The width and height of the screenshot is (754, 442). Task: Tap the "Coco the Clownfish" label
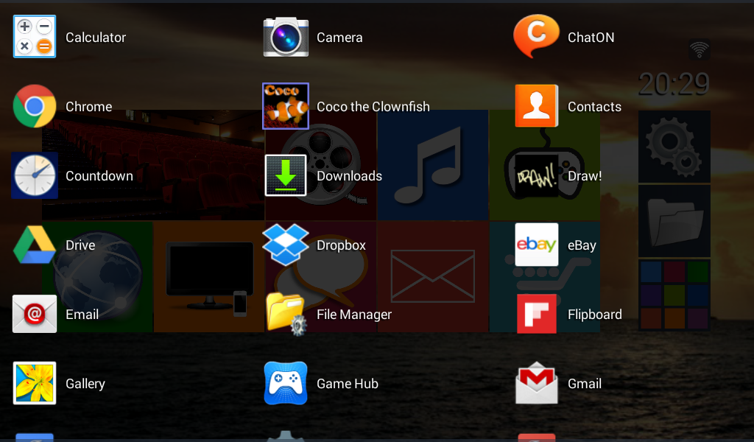[373, 107]
